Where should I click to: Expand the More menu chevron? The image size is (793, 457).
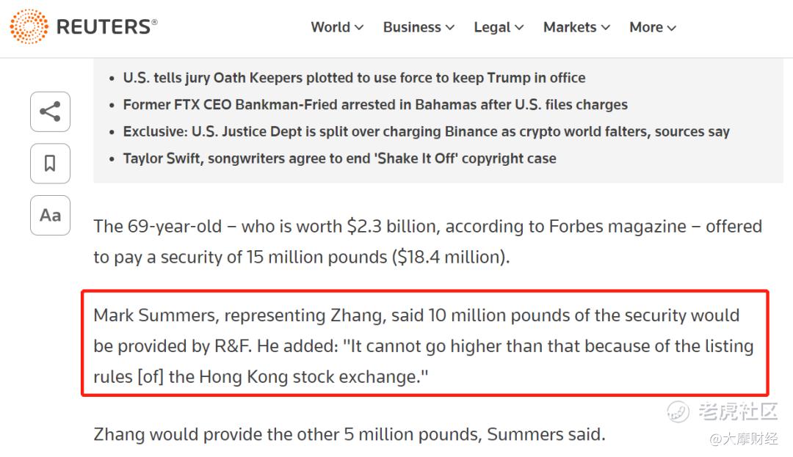click(x=672, y=28)
